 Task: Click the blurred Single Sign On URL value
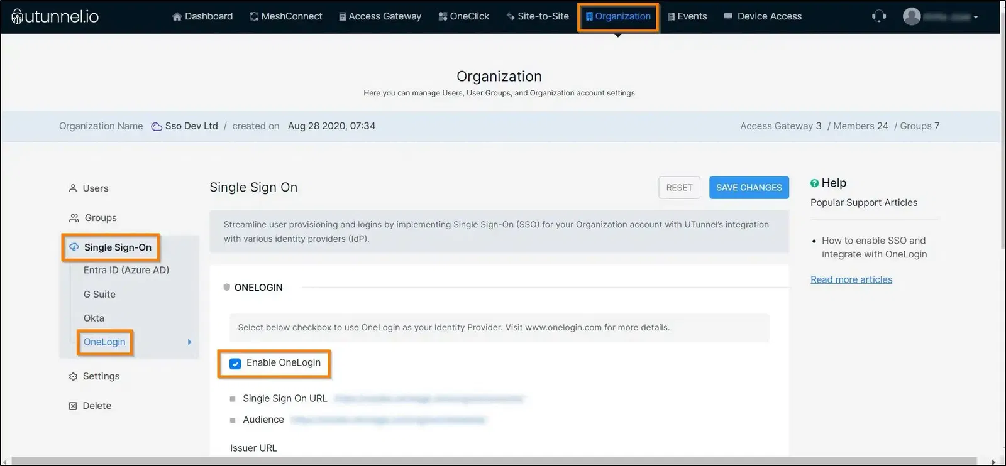coord(429,399)
